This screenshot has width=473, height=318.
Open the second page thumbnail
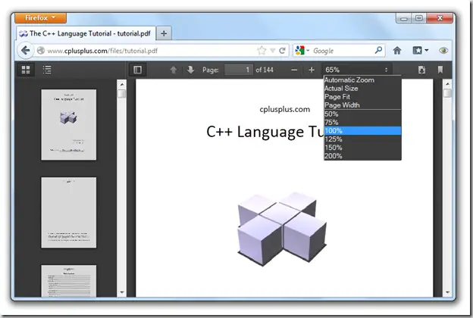69,213
